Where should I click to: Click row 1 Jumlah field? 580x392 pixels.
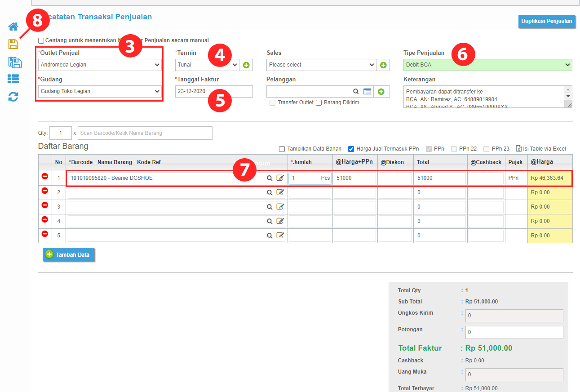click(x=310, y=178)
